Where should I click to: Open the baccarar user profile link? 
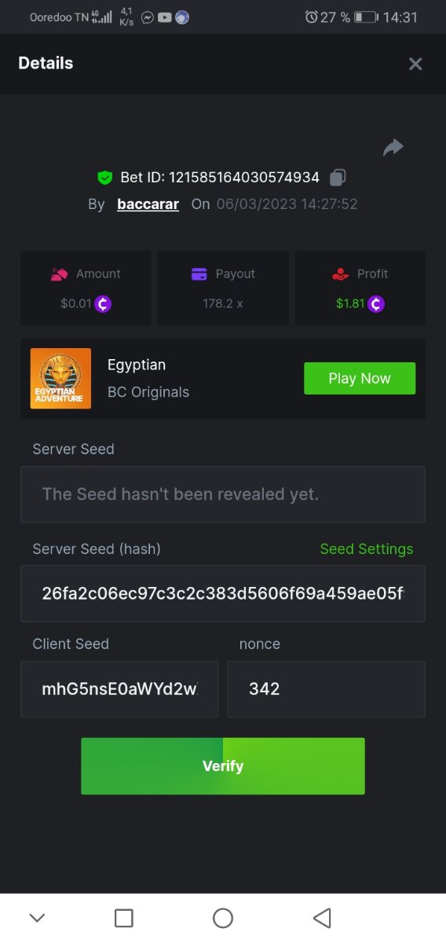coord(148,204)
